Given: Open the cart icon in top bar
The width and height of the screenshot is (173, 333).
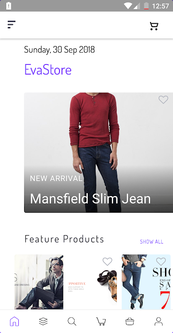Looking at the screenshot, I should coord(154,26).
